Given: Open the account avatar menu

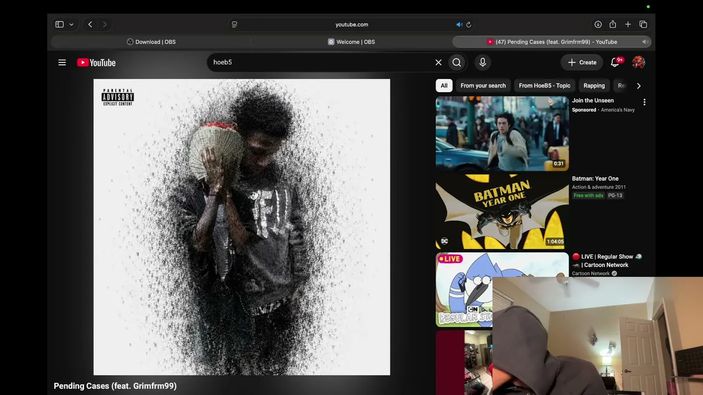Looking at the screenshot, I should point(639,63).
